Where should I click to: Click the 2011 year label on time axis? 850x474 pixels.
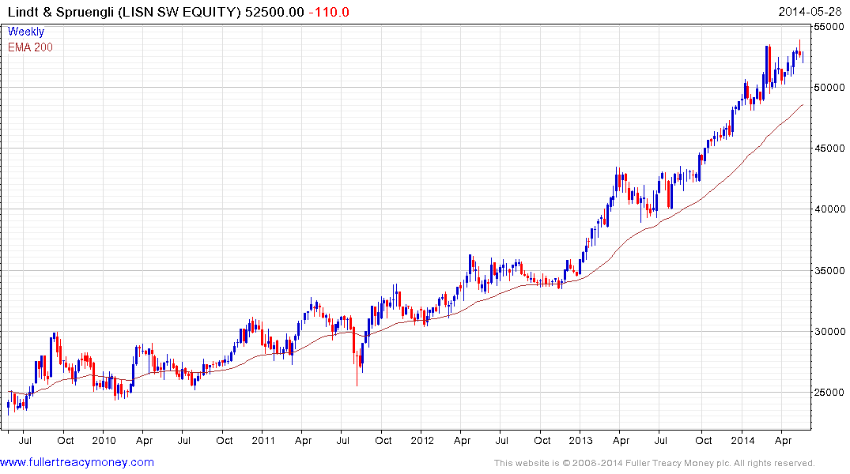click(x=263, y=440)
